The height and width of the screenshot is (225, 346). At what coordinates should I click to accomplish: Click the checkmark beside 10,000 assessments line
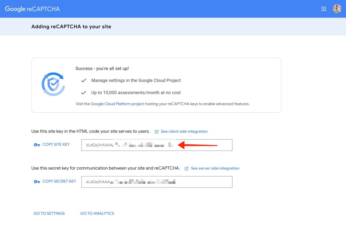(x=84, y=92)
